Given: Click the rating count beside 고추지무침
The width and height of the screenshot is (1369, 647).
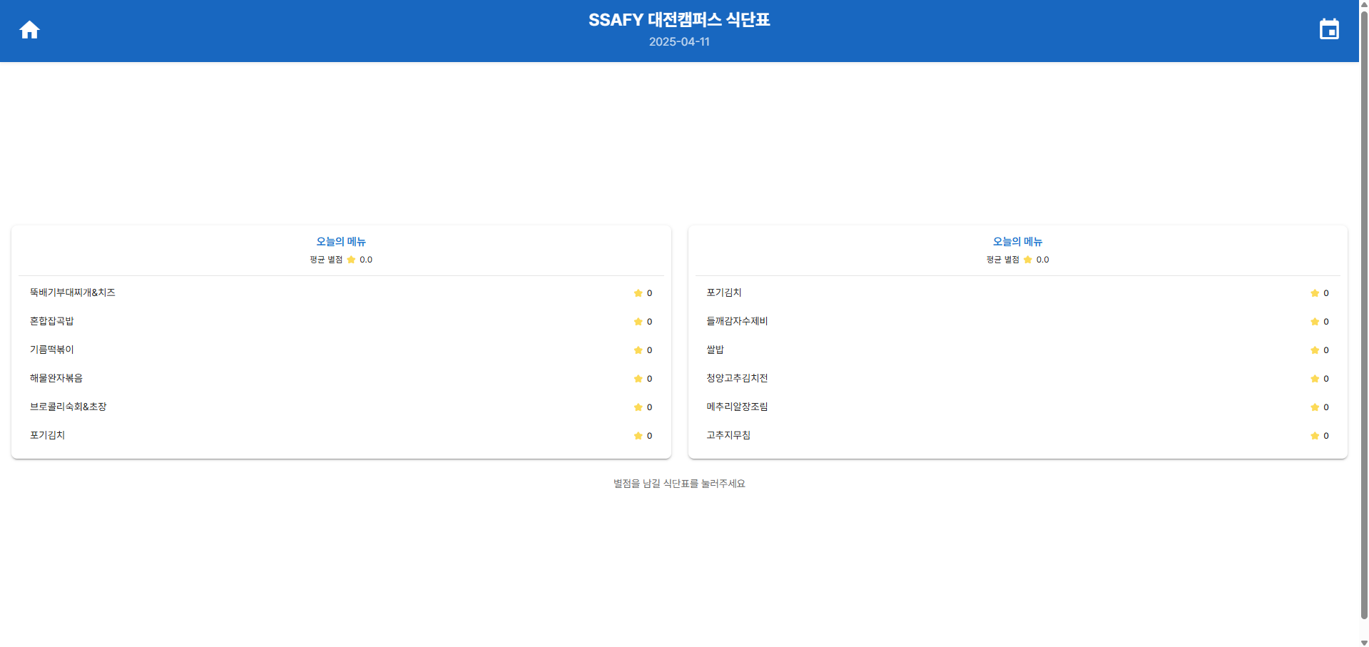Looking at the screenshot, I should point(1326,436).
